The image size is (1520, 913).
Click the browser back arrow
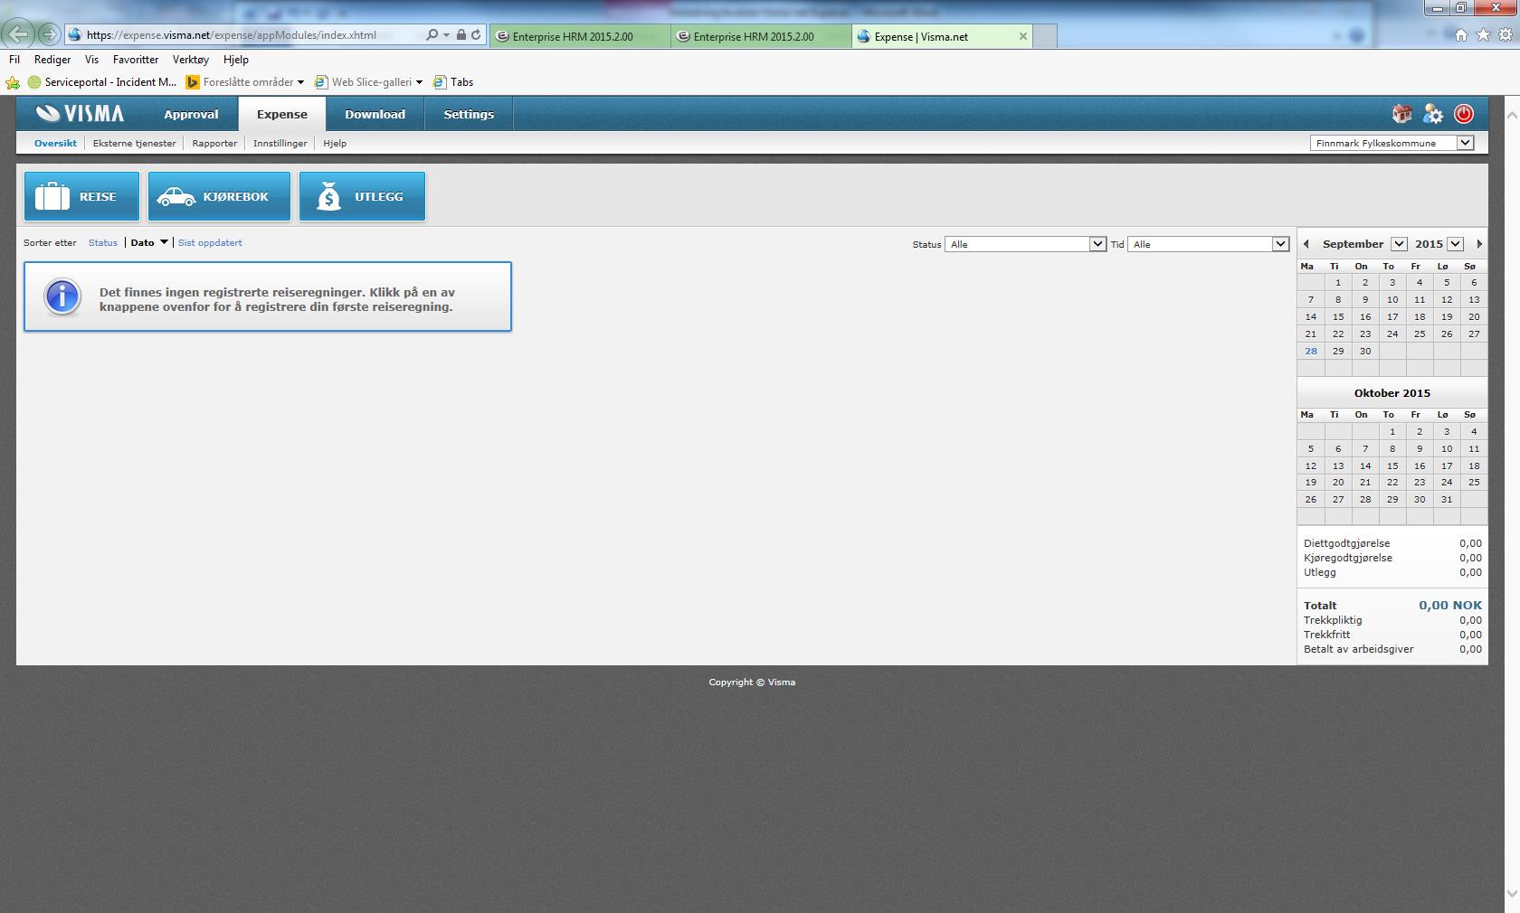(19, 34)
